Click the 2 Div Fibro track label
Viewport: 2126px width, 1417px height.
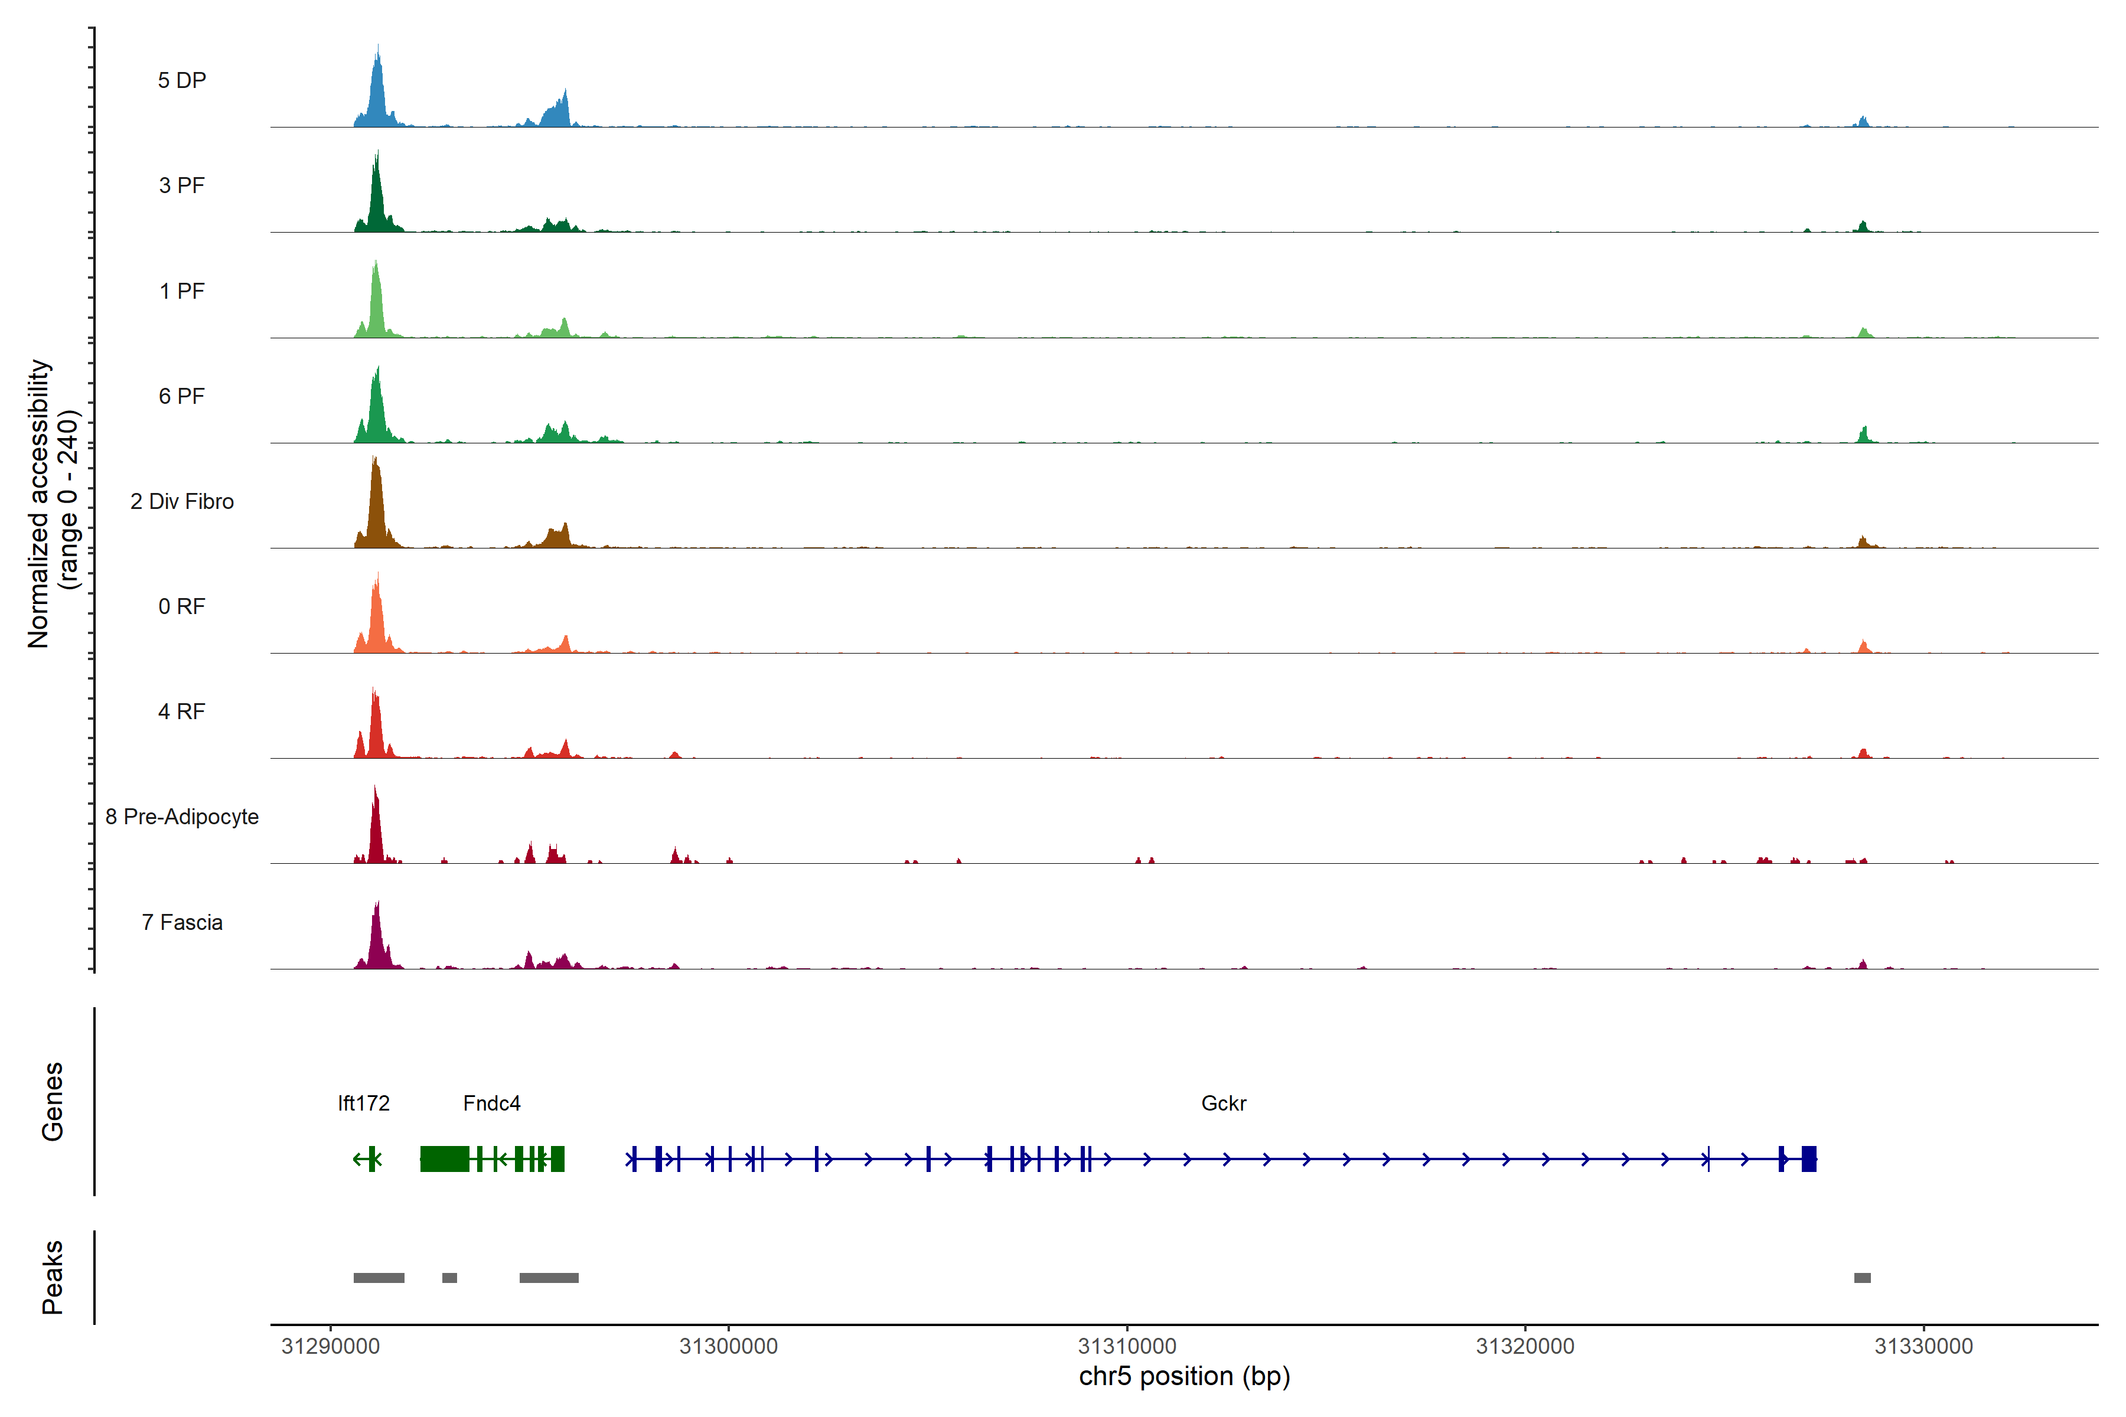[x=182, y=501]
